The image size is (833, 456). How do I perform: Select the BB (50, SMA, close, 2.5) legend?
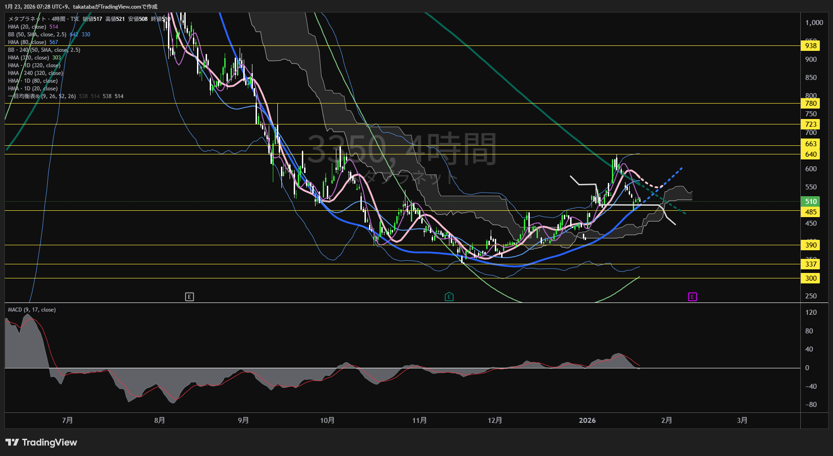[x=37, y=35]
